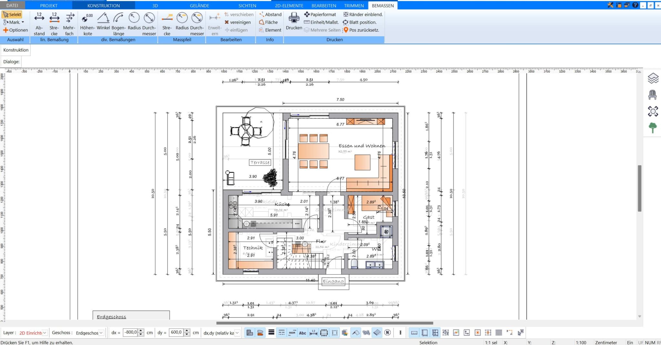Click the Drucken printer icon

pyautogui.click(x=294, y=21)
